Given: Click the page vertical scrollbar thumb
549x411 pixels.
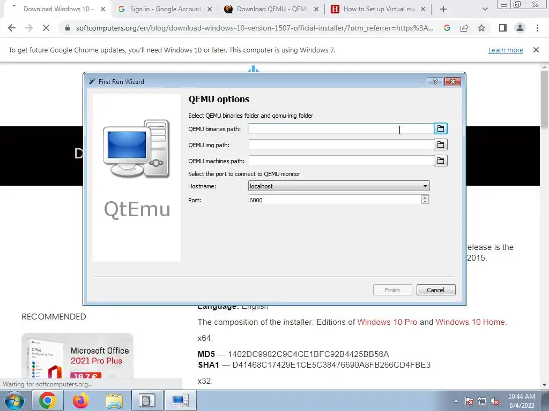Looking at the screenshot, I should tap(545, 100).
